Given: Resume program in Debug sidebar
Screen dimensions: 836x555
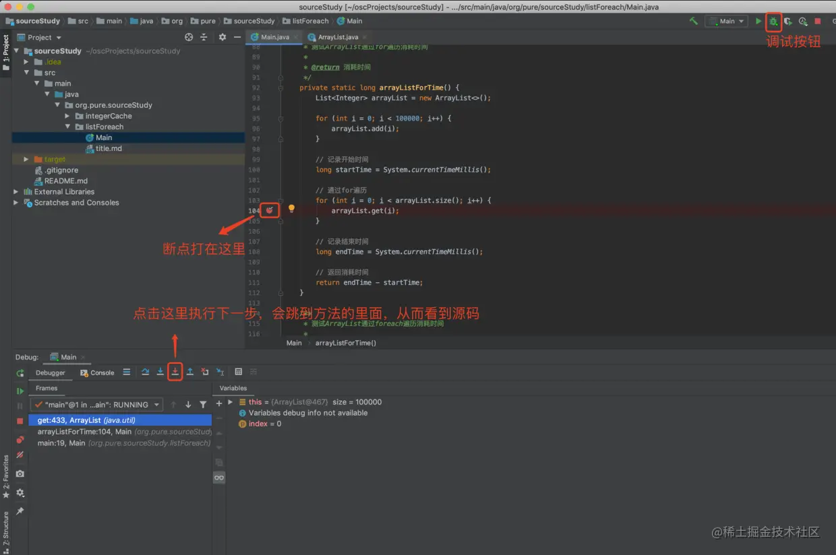Looking at the screenshot, I should [x=20, y=391].
